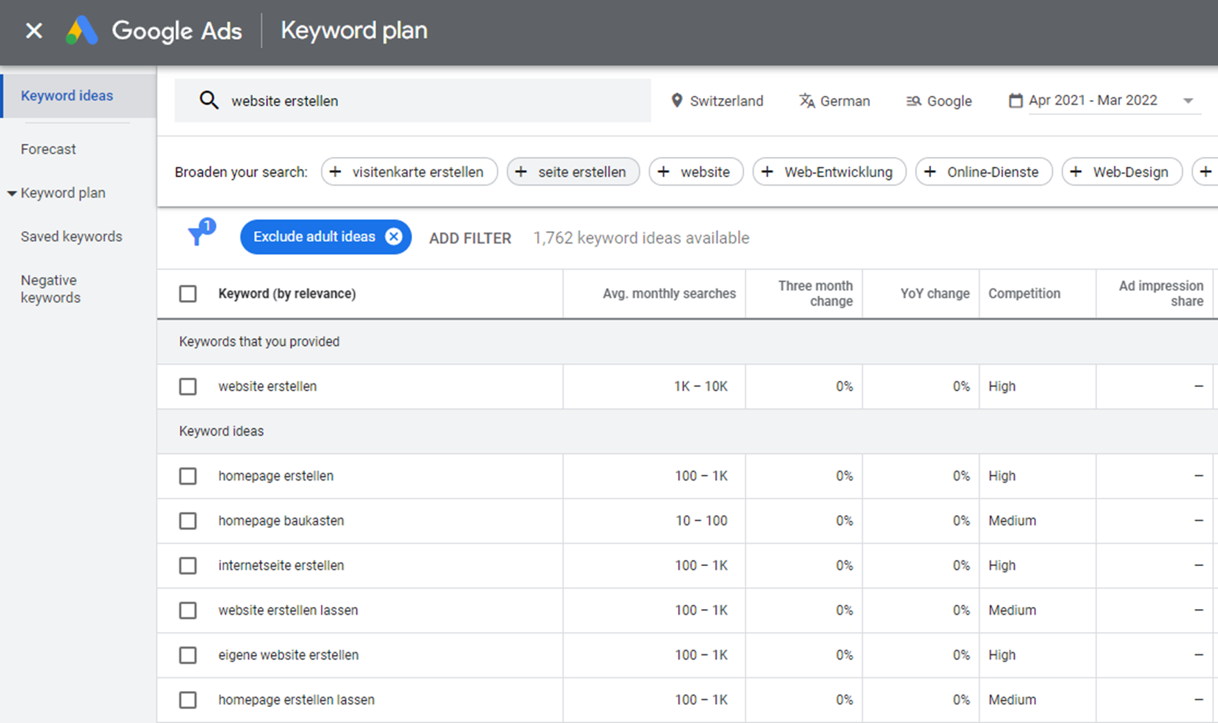Check the select-all keywords checkbox
1218x723 pixels.
[x=188, y=294]
